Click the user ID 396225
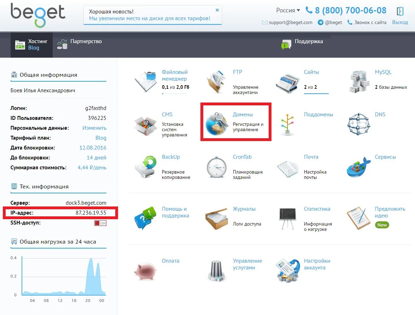 tap(97, 118)
